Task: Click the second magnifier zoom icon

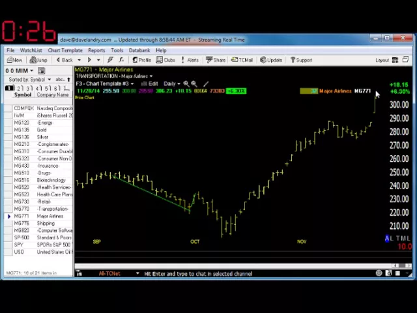Action: coord(194,84)
